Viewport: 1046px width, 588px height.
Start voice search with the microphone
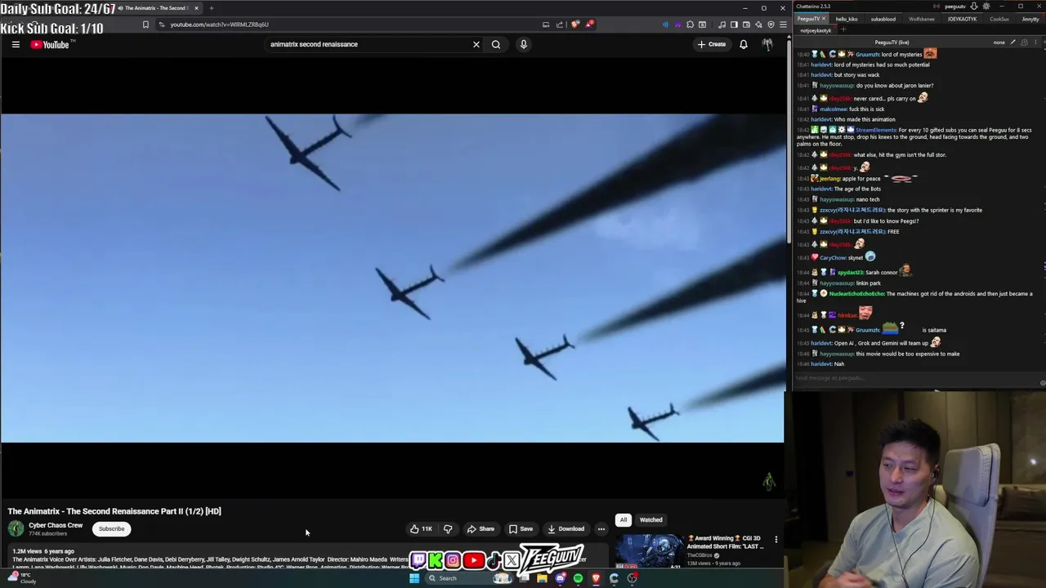coord(524,44)
